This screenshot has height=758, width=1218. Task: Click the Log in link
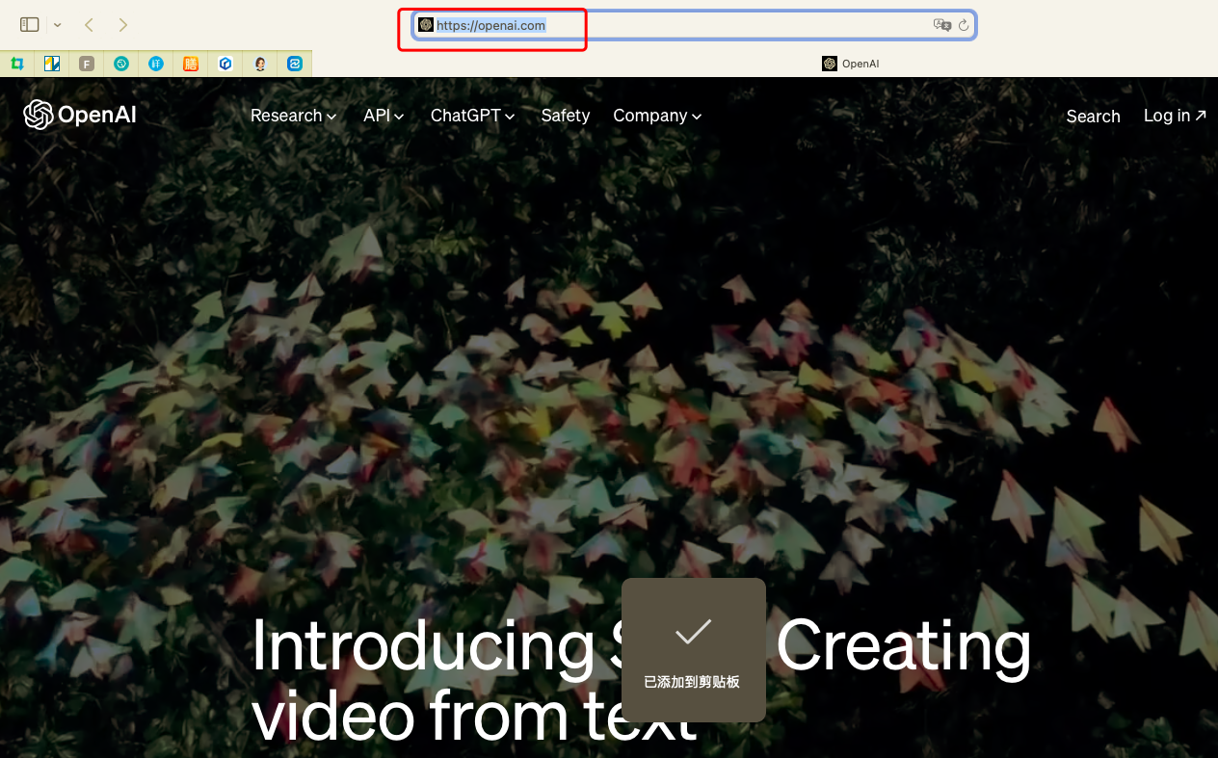(x=1174, y=116)
